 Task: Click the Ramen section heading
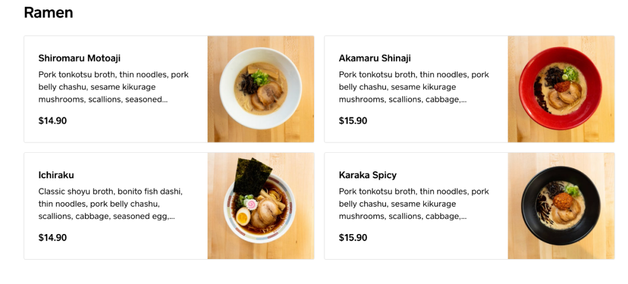(x=48, y=12)
